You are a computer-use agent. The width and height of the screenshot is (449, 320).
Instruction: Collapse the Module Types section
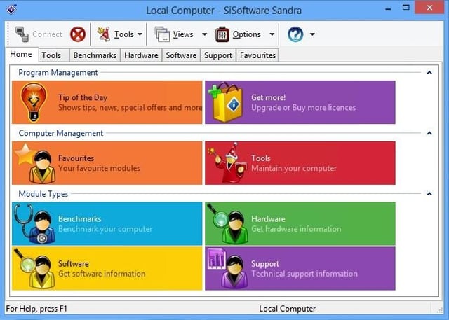[x=429, y=194]
